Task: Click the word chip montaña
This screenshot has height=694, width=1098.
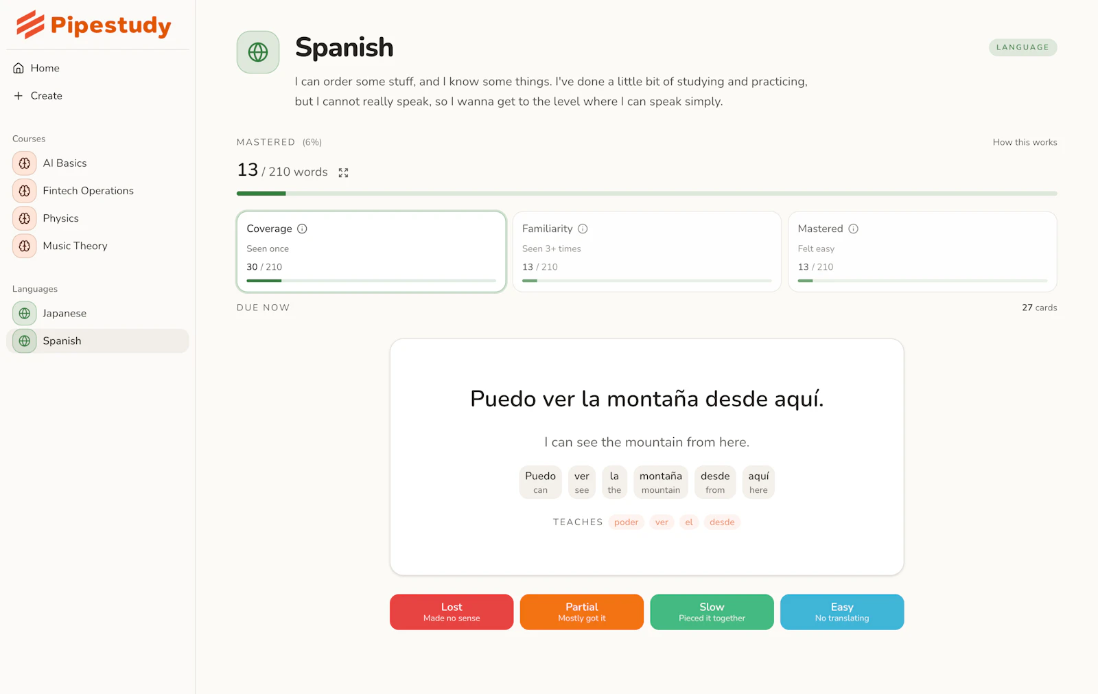Action: (x=661, y=482)
